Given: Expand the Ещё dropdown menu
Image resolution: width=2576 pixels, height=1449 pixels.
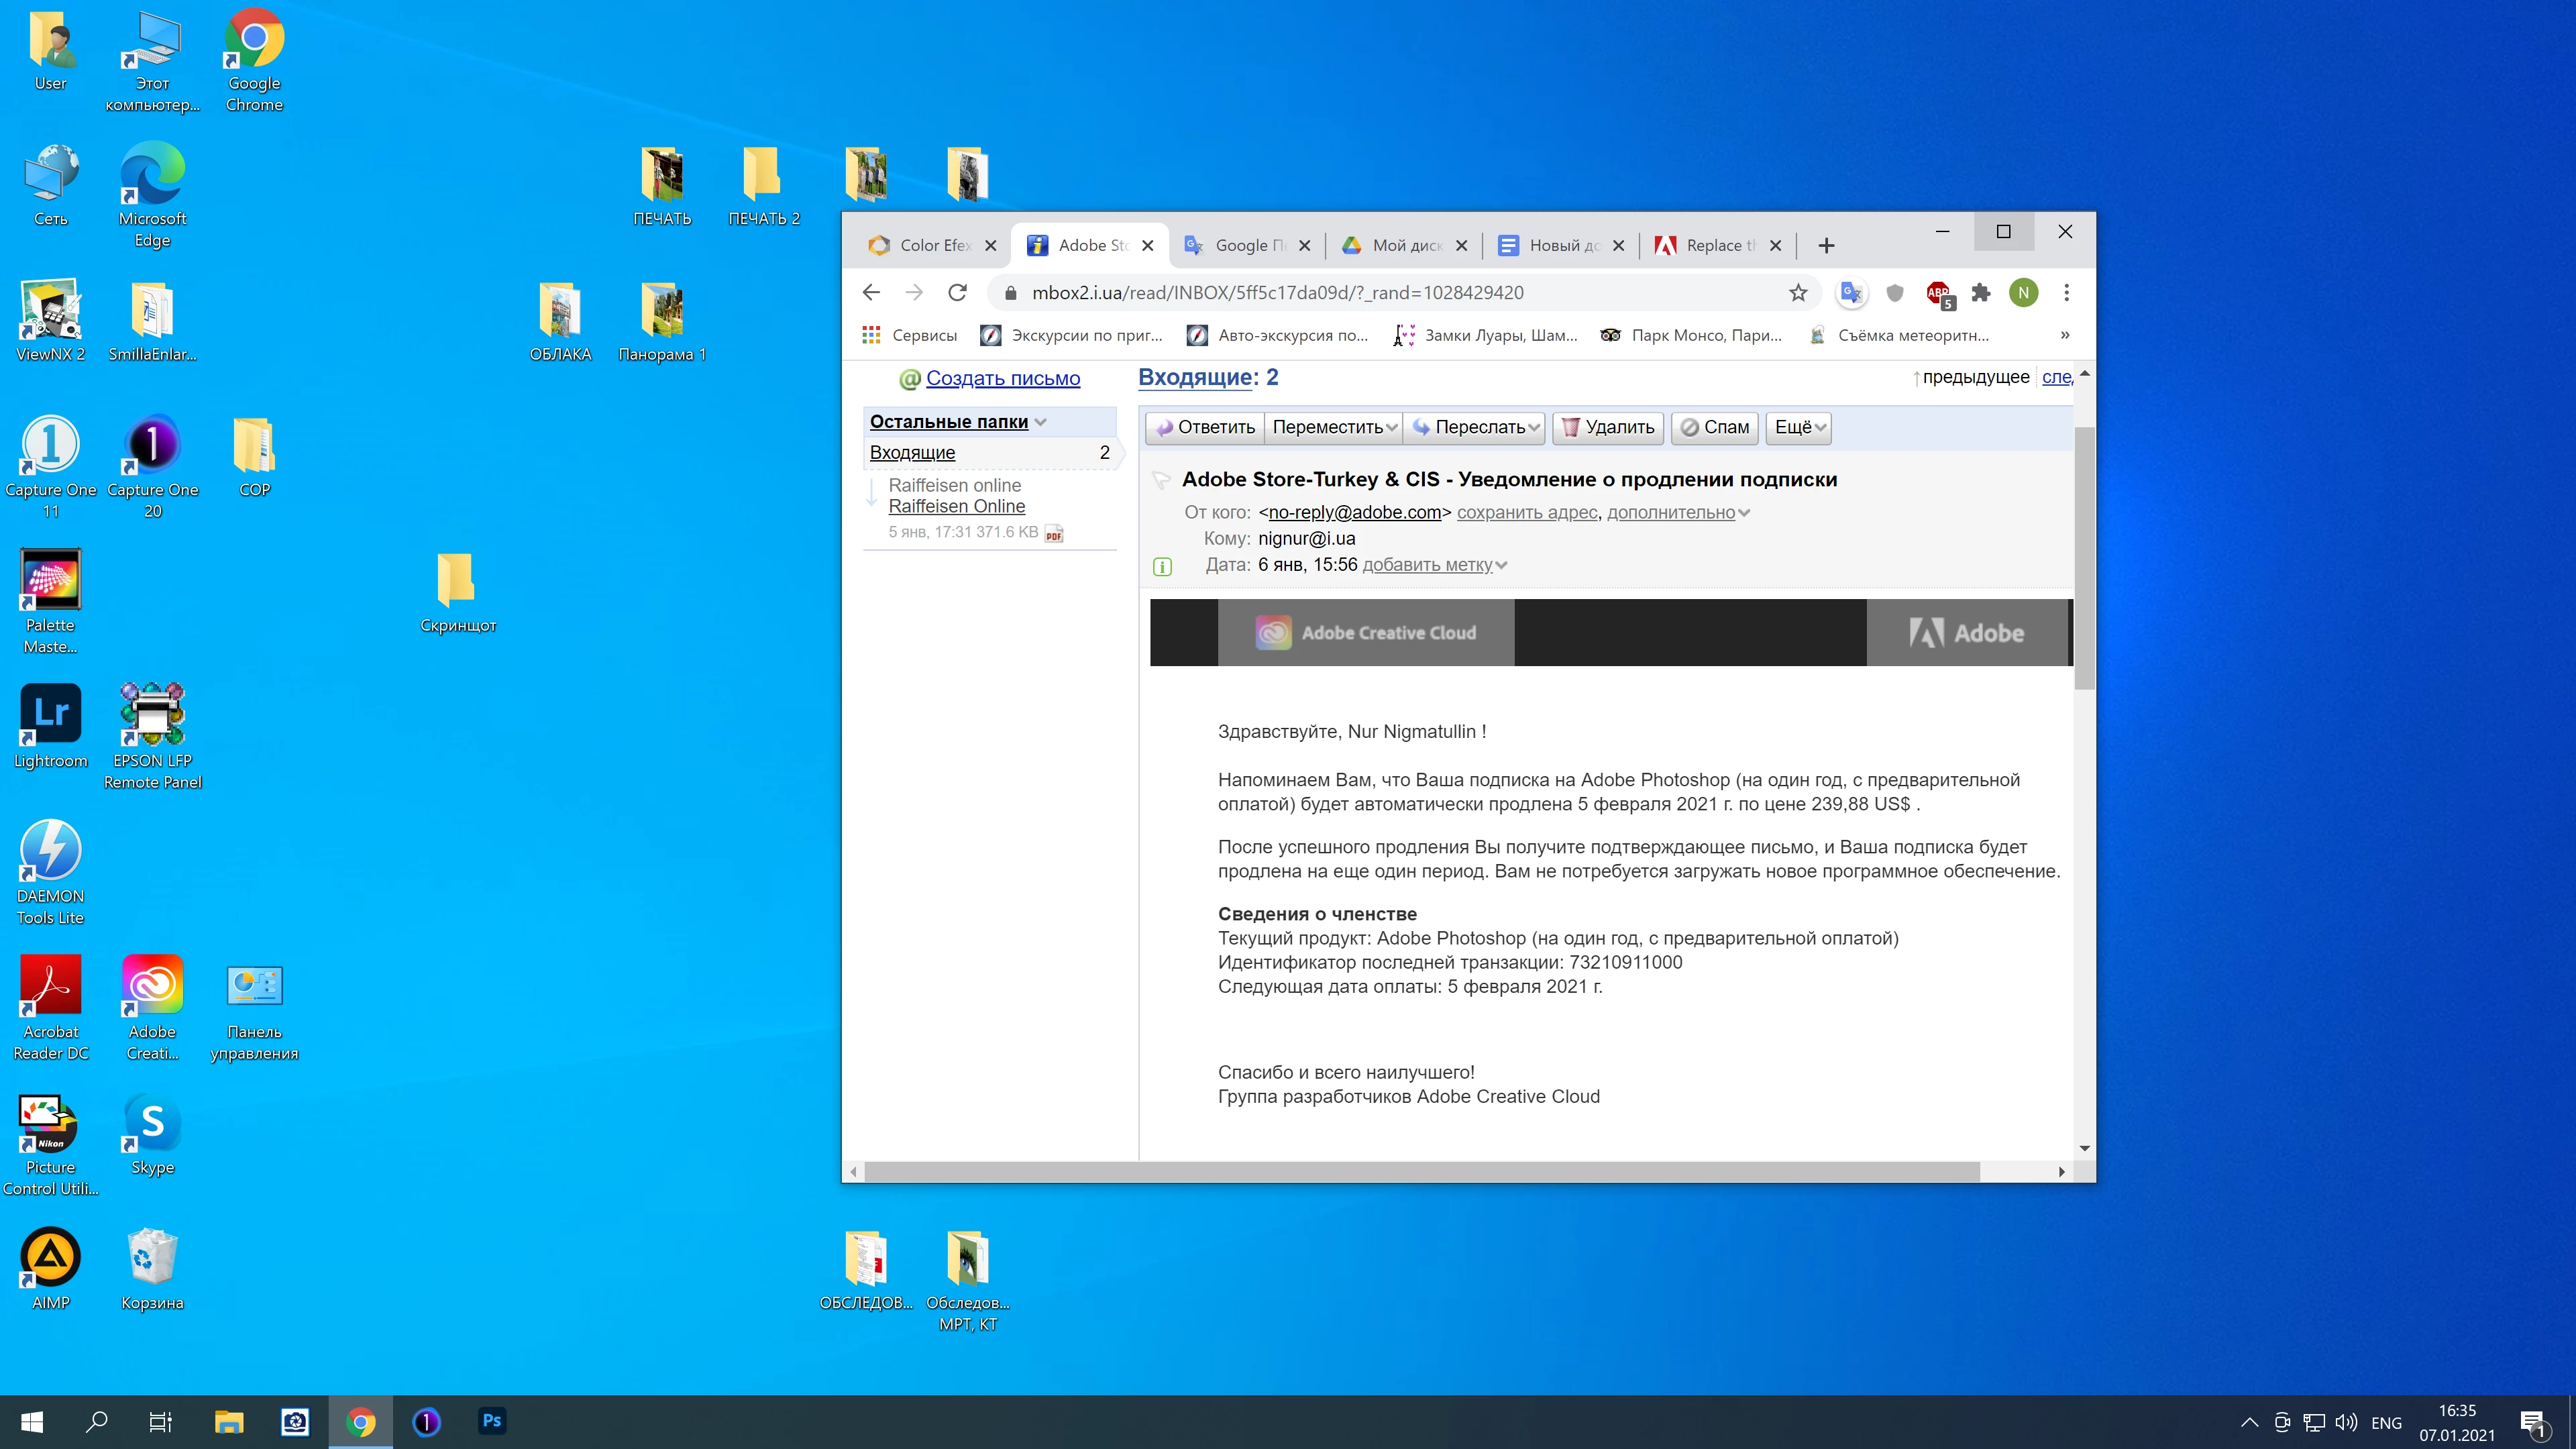Looking at the screenshot, I should point(1799,427).
